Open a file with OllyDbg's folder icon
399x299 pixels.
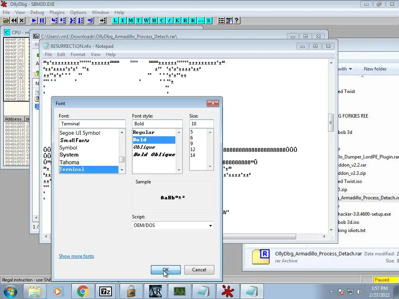point(6,21)
